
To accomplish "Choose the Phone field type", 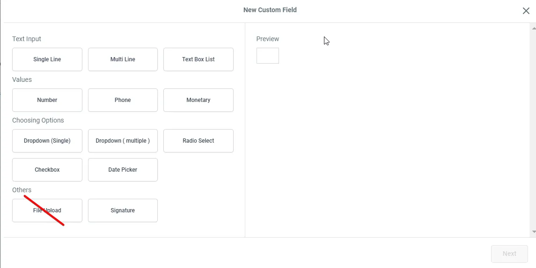I will click(x=123, y=100).
